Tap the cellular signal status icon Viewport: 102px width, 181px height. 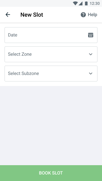tap(80, 3)
